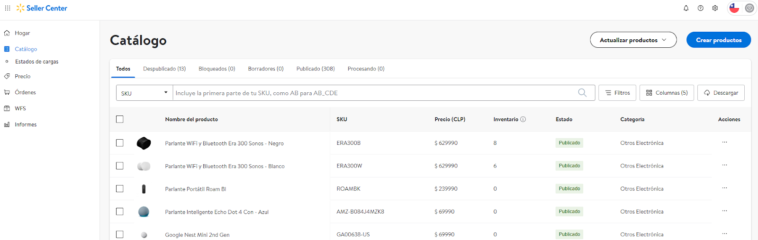Click the WFS box icon in sidebar
The width and height of the screenshot is (758, 240).
[7, 108]
